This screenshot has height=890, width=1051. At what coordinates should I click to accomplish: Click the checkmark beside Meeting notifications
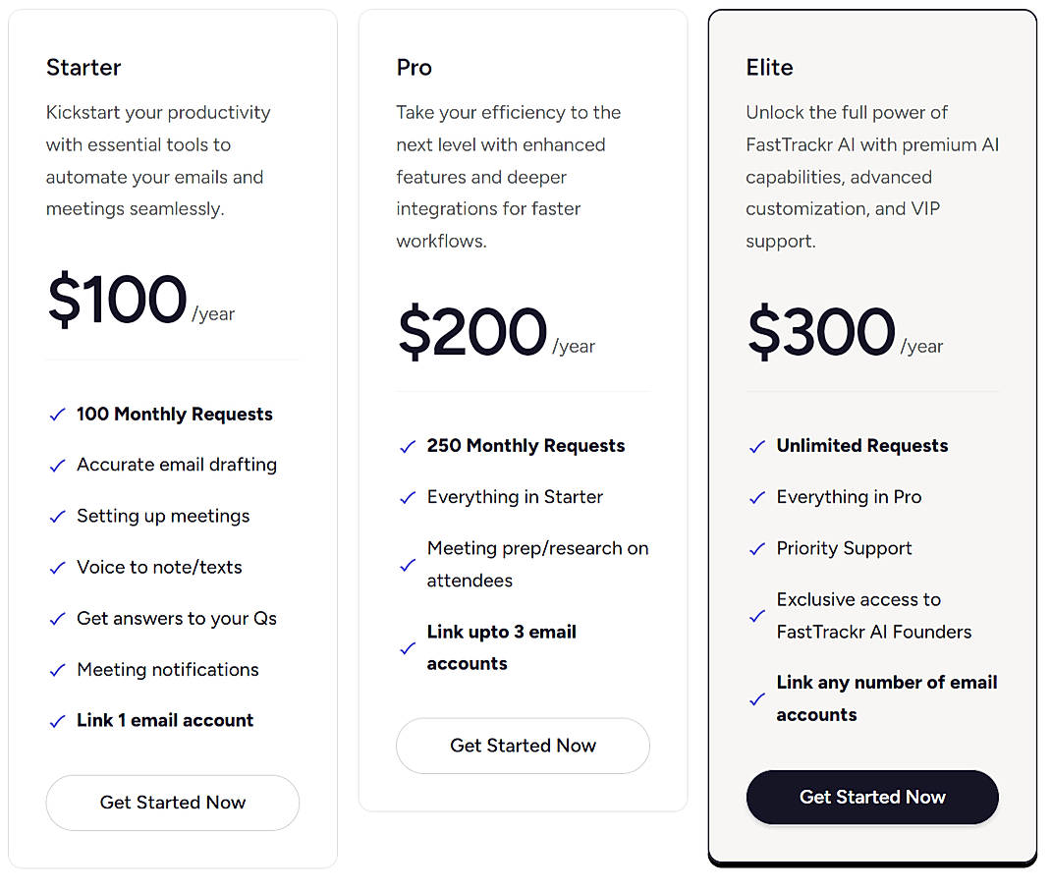tap(57, 670)
